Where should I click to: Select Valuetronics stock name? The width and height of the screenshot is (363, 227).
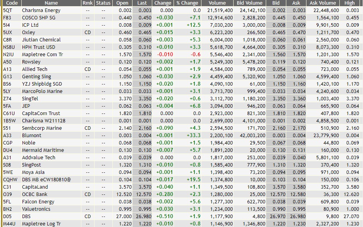(x=36, y=209)
